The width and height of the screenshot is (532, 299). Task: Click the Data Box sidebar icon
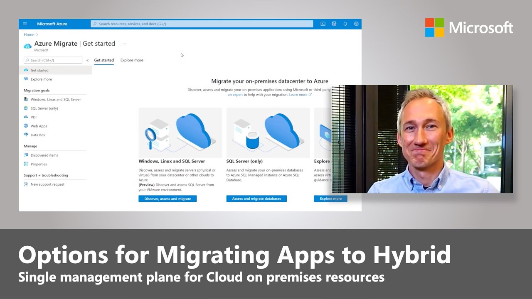pyautogui.click(x=26, y=135)
